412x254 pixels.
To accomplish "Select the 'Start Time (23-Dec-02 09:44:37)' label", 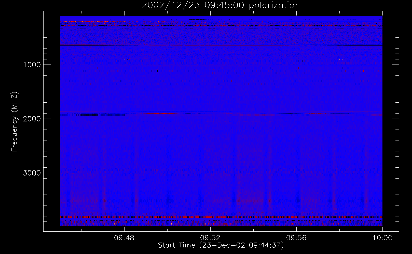I will point(221,245).
